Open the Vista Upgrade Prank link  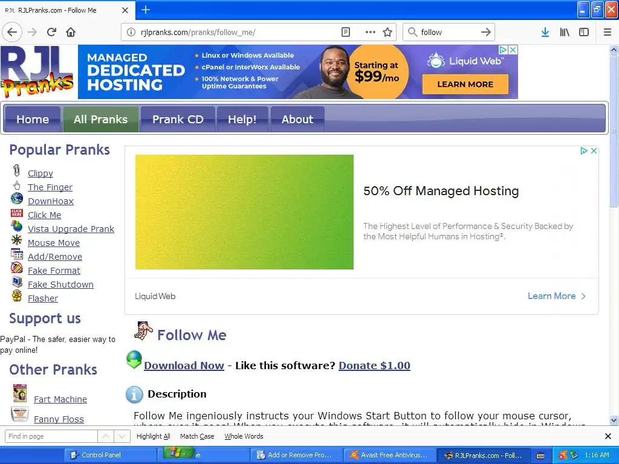tap(71, 229)
